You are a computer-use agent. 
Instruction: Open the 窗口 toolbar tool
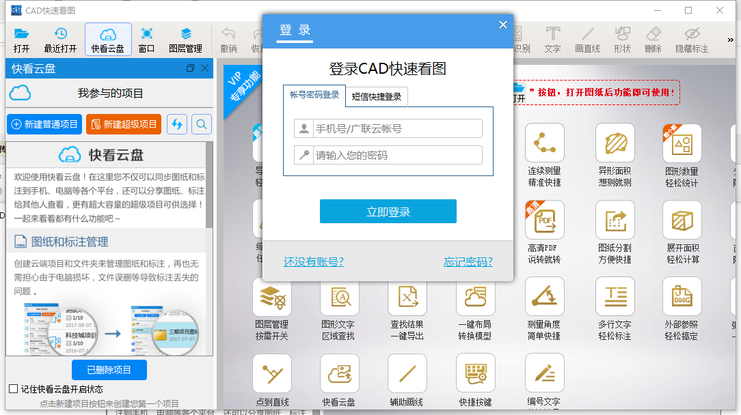click(146, 40)
